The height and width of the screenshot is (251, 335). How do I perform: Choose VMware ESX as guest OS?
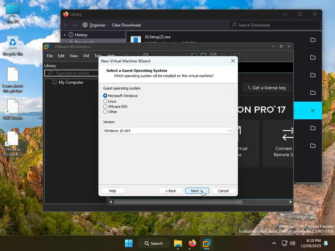click(105, 106)
